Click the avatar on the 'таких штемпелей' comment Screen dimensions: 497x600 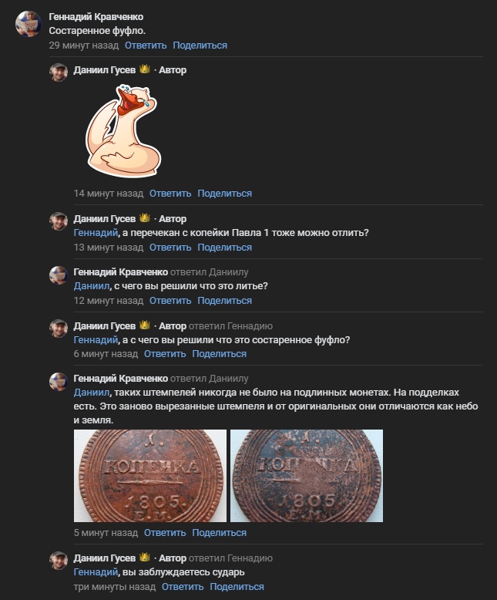point(59,382)
